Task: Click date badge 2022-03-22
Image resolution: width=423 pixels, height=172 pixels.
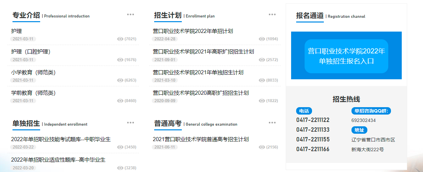Action: [23, 147]
